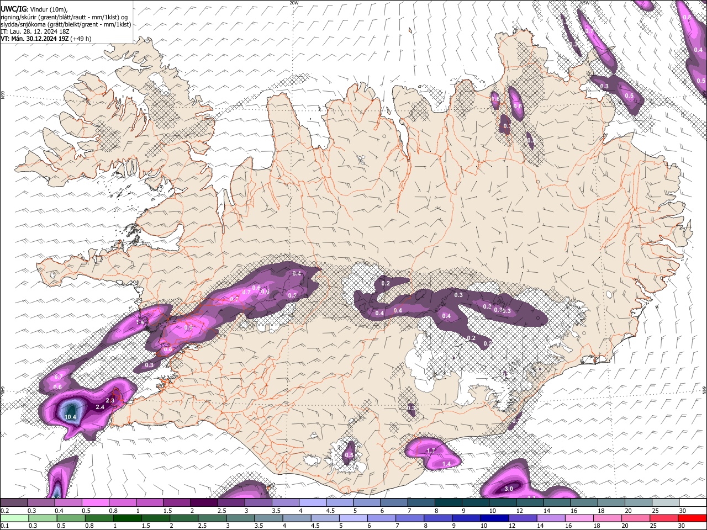Select the white 30 swatch in the upper legend

tap(693, 502)
